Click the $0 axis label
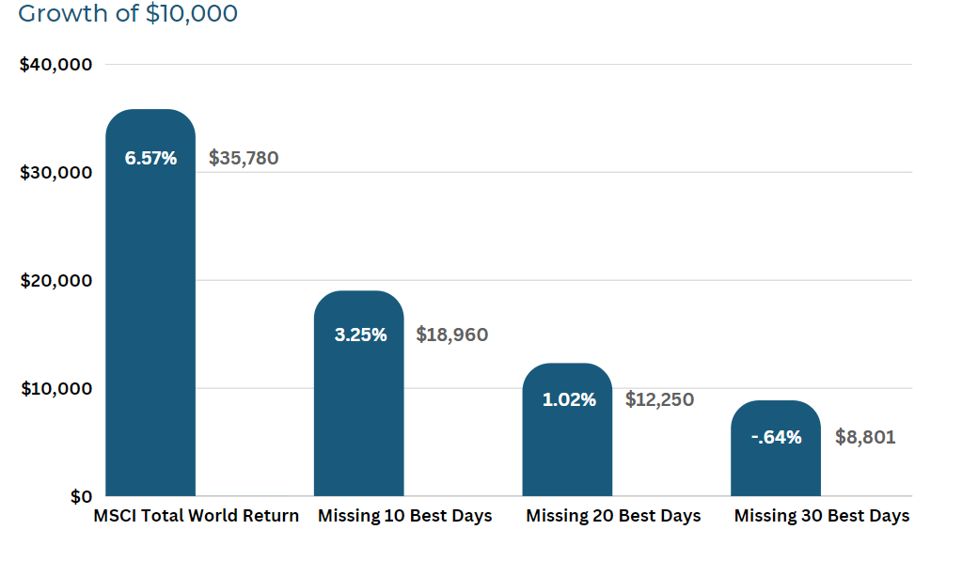The height and width of the screenshot is (561, 978). 81,497
